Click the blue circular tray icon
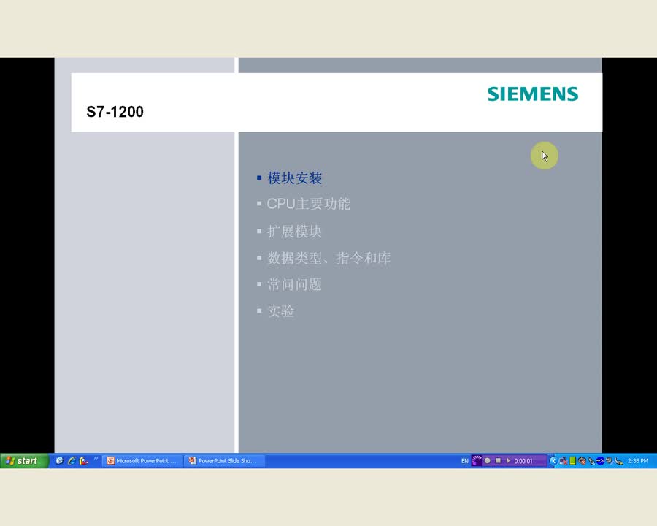This screenshot has height=526, width=657. coord(601,460)
